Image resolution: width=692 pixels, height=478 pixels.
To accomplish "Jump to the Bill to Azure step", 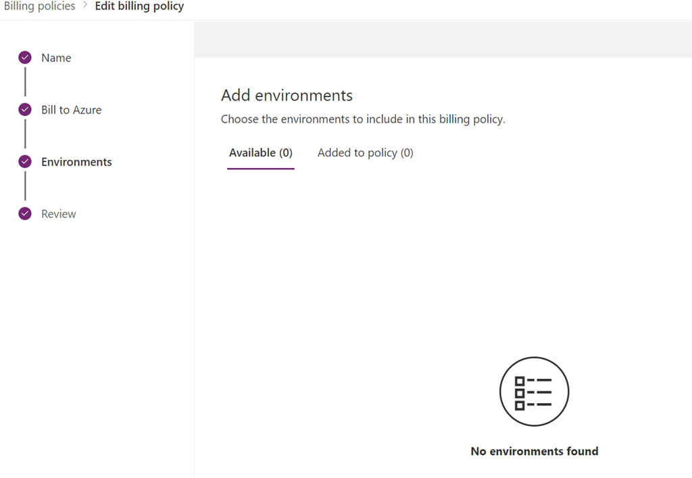I will coord(71,110).
